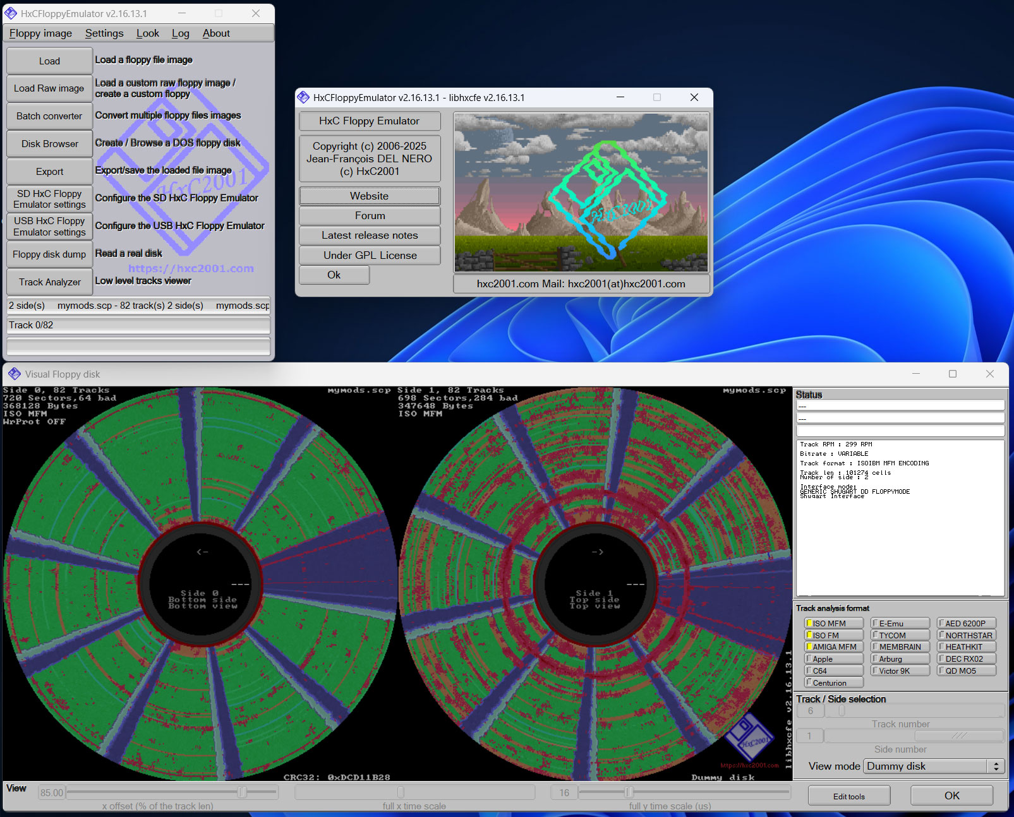This screenshot has width=1014, height=817.
Task: Open the Disk Browser
Action: pos(49,144)
